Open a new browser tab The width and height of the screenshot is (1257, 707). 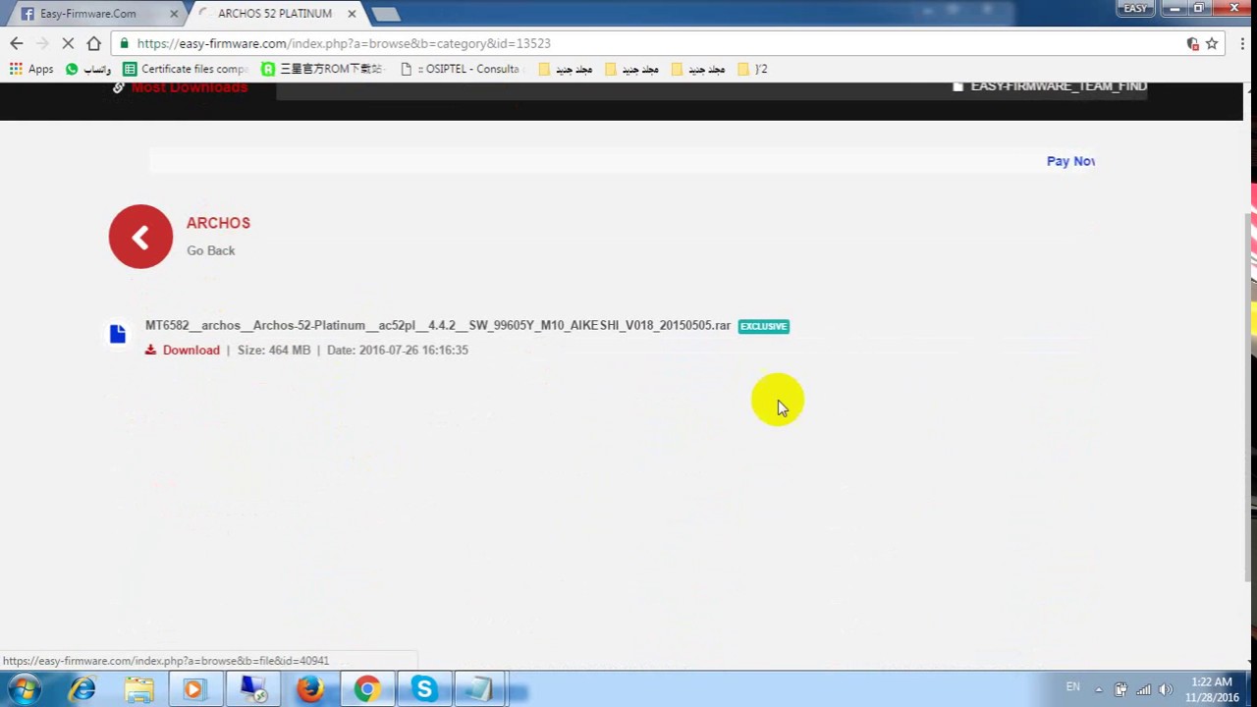(x=386, y=14)
